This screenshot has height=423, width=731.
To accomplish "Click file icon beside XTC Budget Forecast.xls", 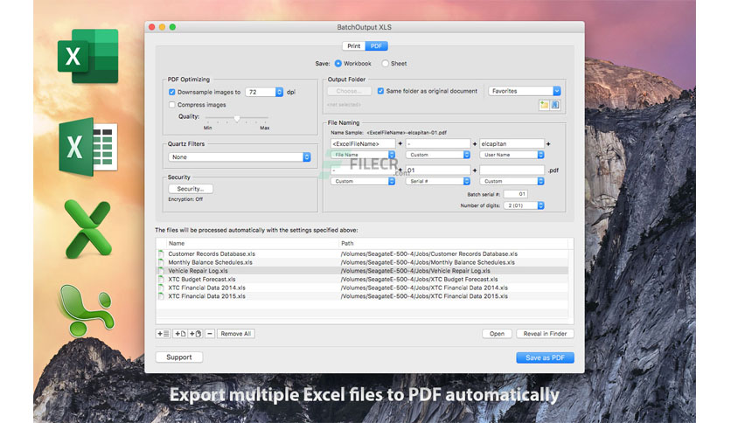I will (x=161, y=279).
